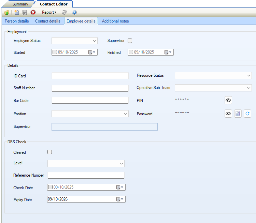Click into the Staff Number field
Viewport: 256px width, 223px height.
[x=90, y=88]
